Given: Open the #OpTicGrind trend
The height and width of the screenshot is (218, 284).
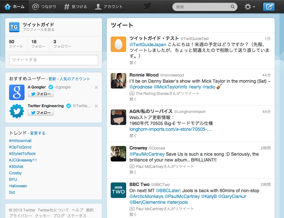Looking at the screenshot, I should tap(20, 147).
